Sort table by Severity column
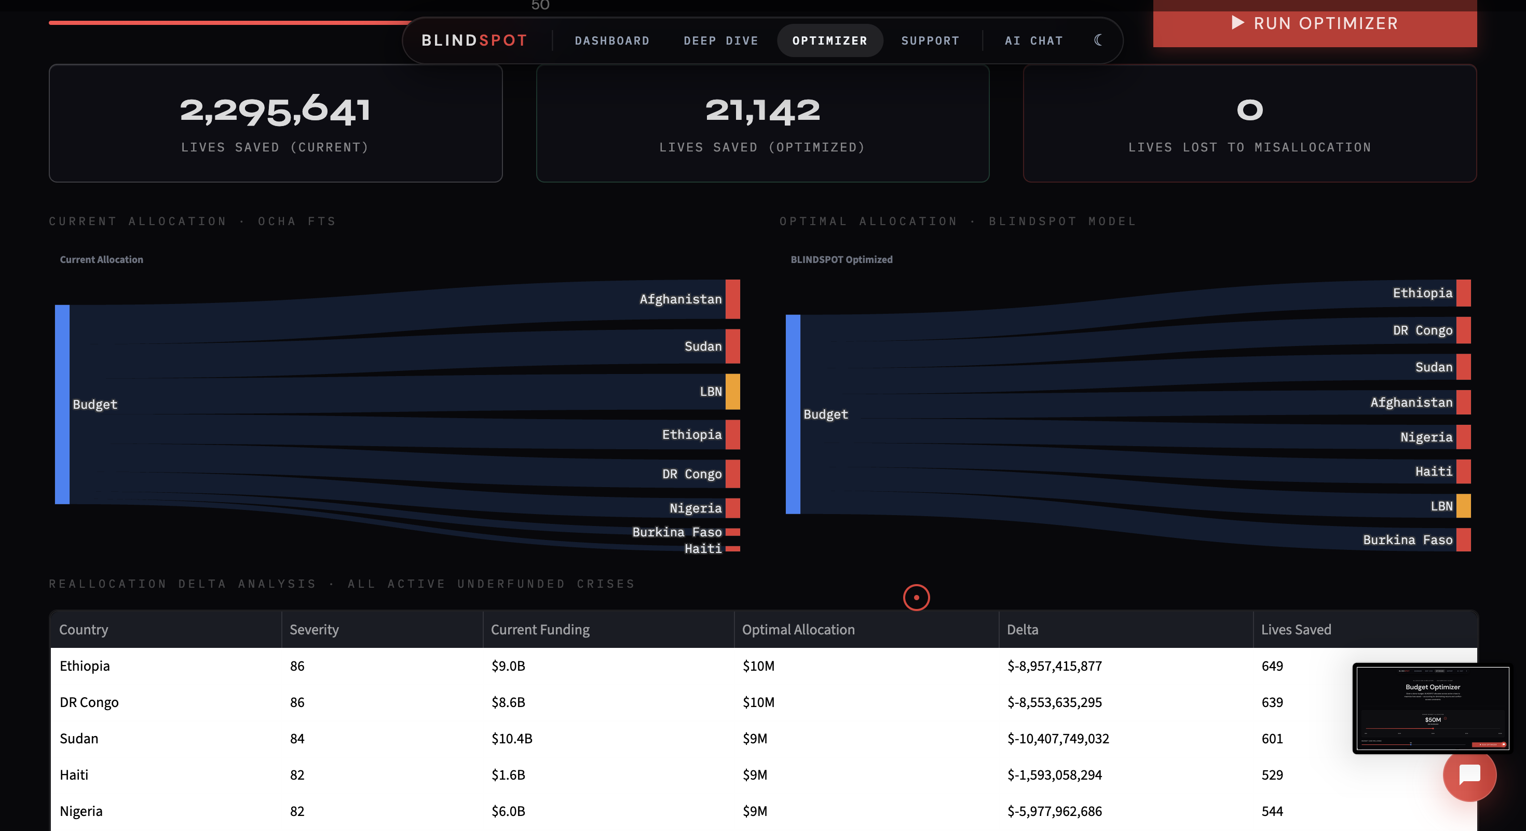The width and height of the screenshot is (1526, 831). (x=314, y=629)
